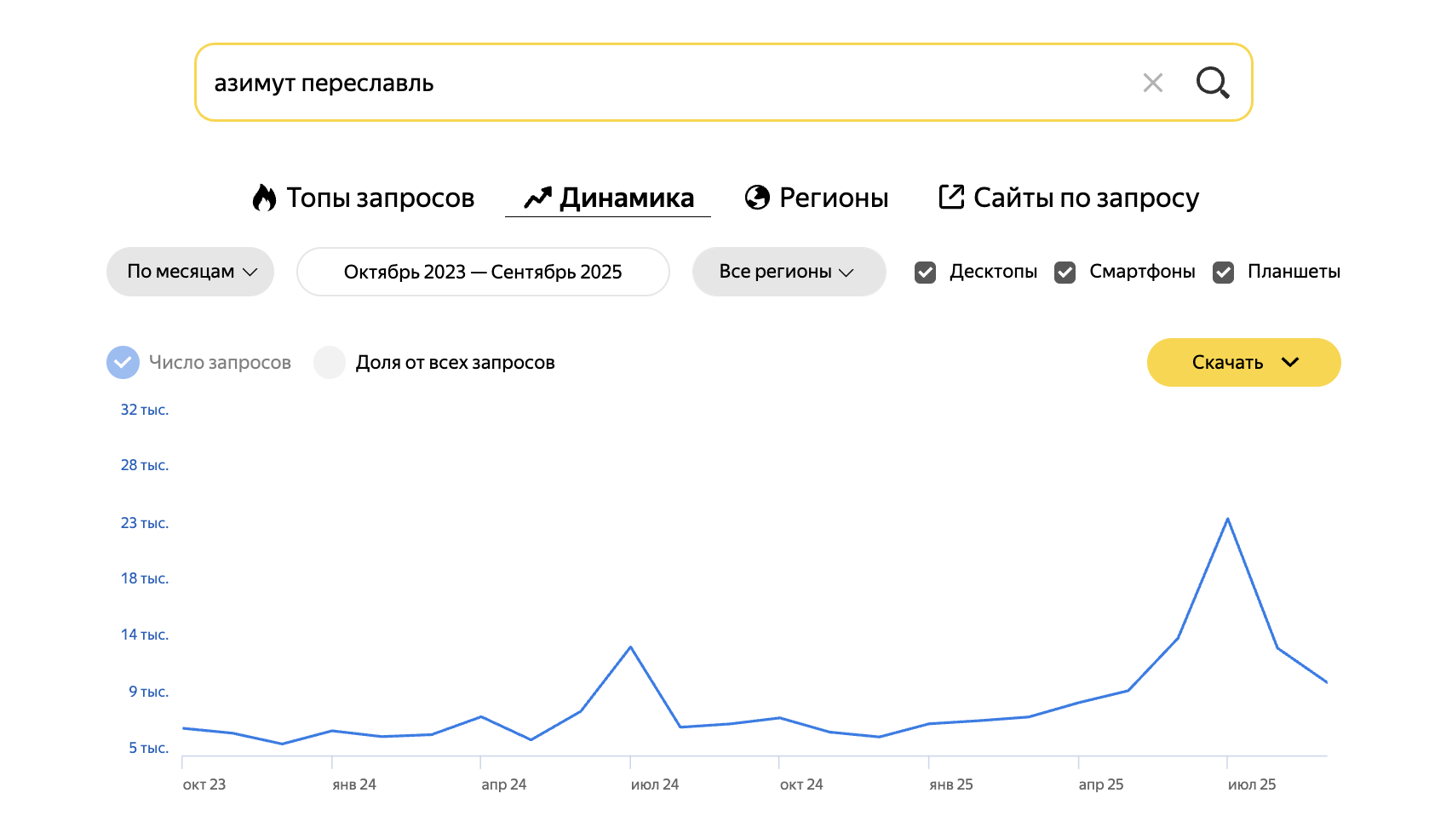Open the Сайты по запросу tab
This screenshot has width=1429, height=816.
tap(1086, 198)
